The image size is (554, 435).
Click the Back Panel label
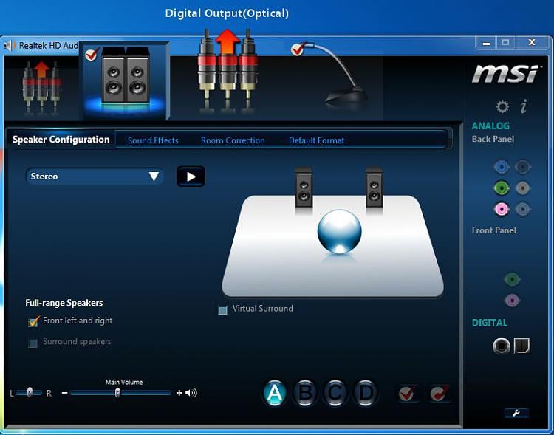point(493,139)
